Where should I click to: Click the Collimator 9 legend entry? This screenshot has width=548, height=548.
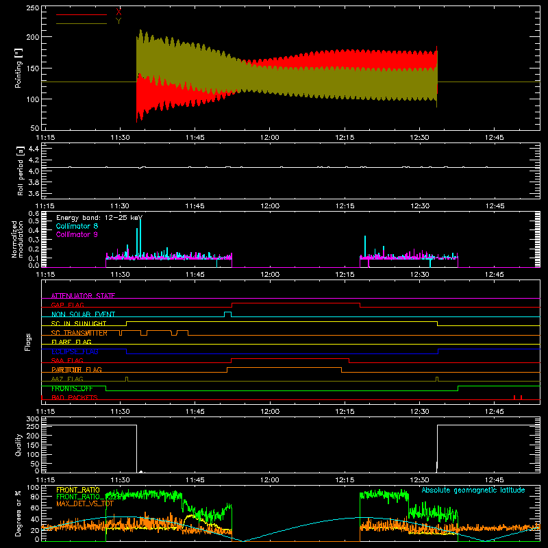[77, 234]
